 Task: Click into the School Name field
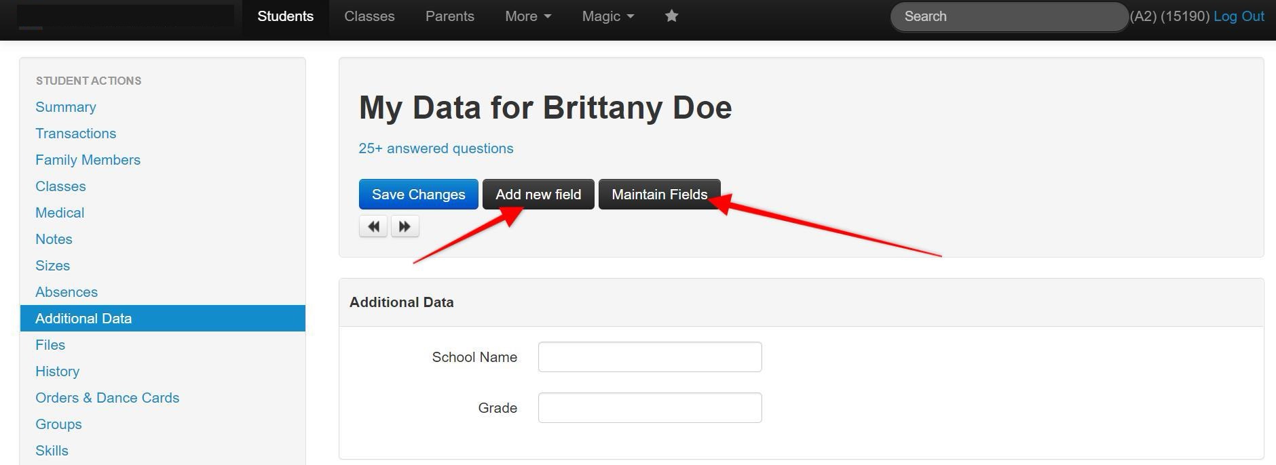coord(650,357)
